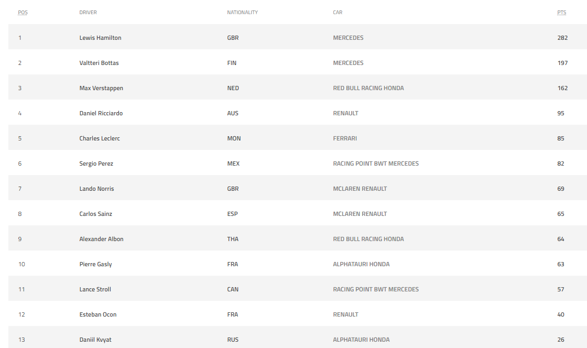The image size is (587, 348).
Task: Open ALPHATAURI HONDA link for Gasly
Action: pyautogui.click(x=361, y=264)
